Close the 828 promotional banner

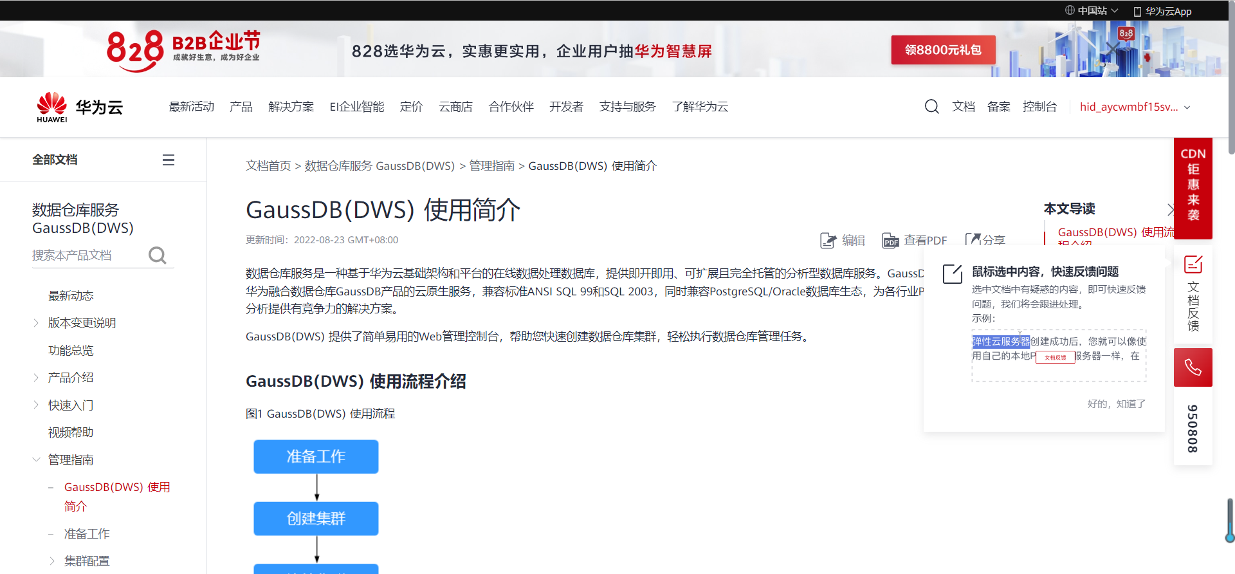point(1112,49)
